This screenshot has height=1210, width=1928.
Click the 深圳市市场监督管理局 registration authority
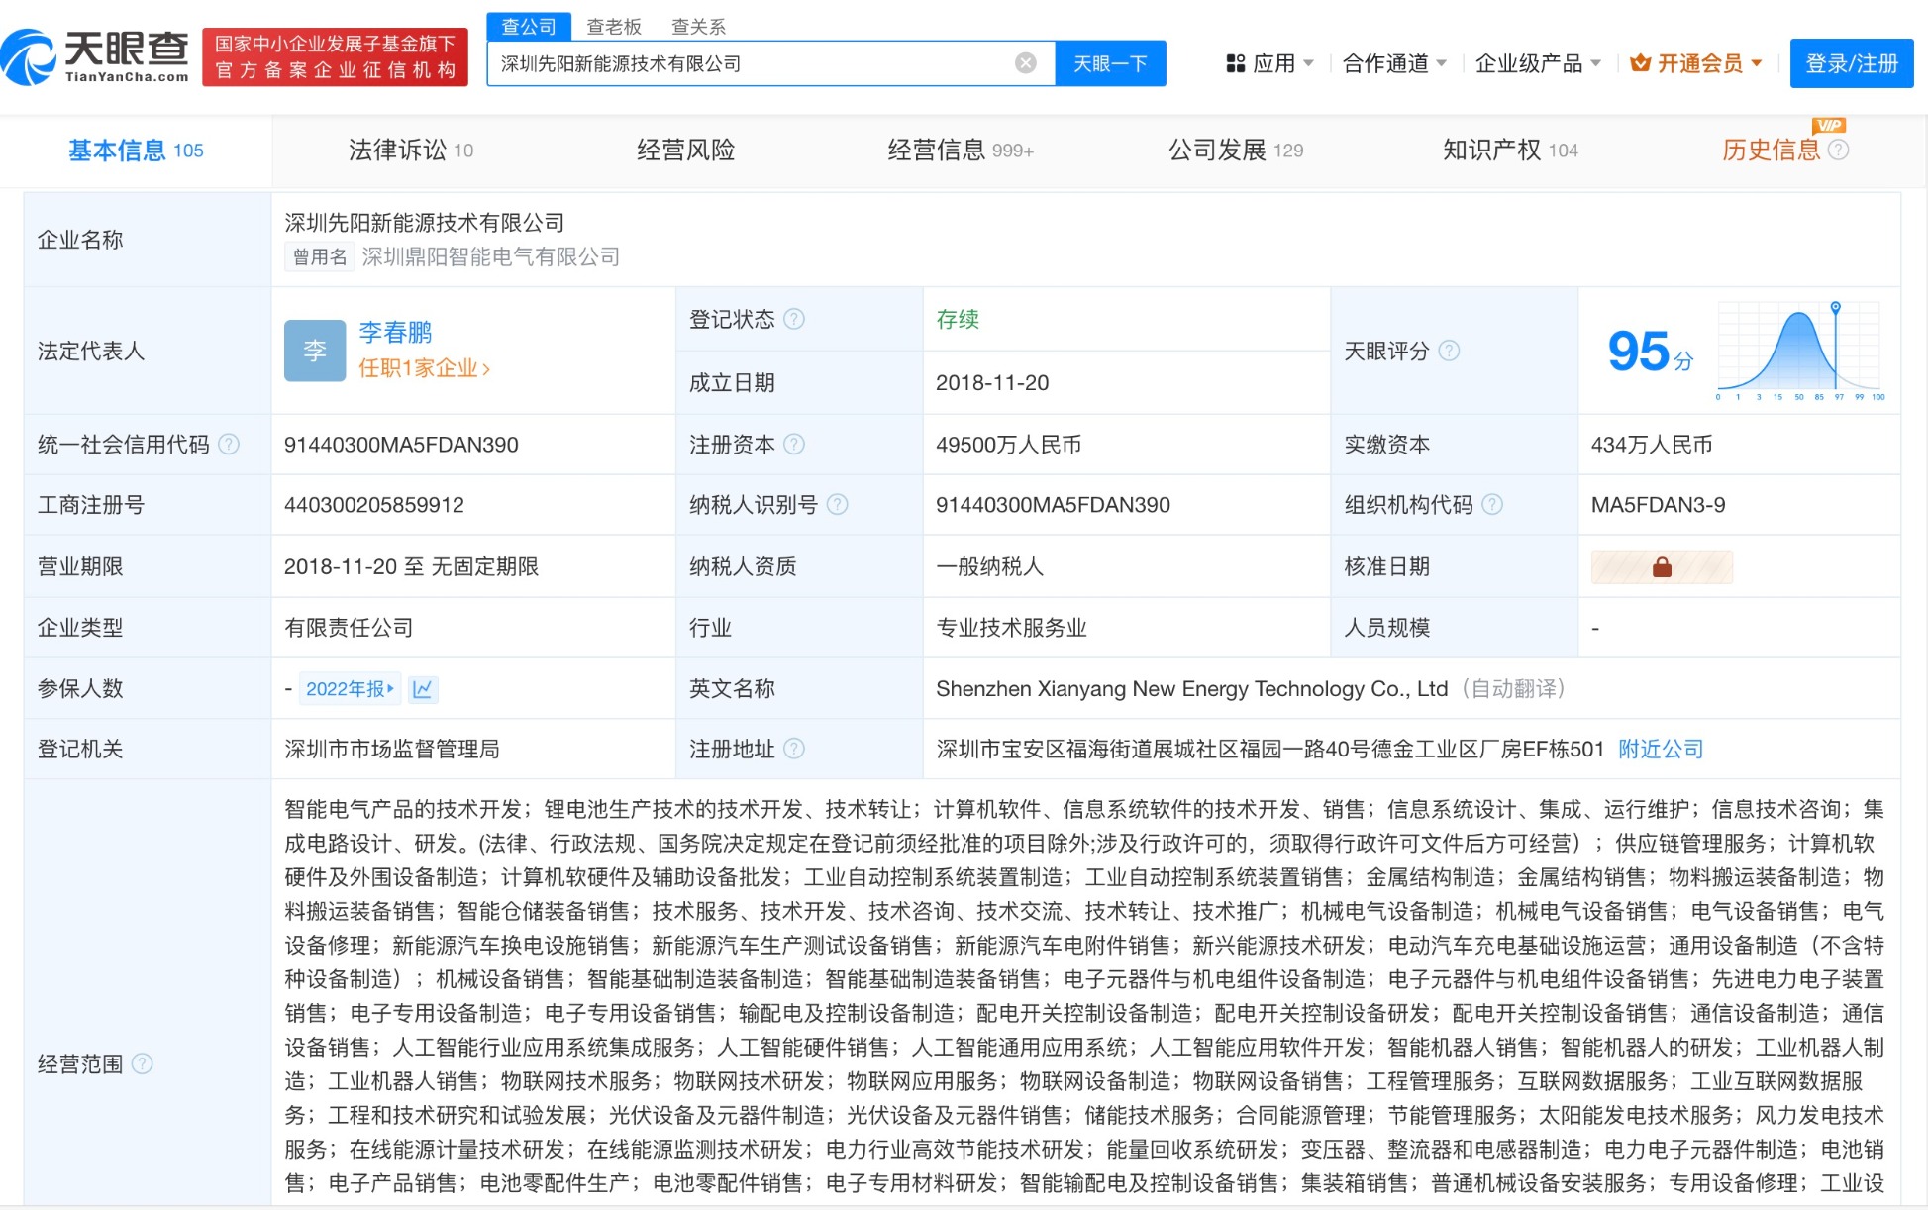(391, 750)
